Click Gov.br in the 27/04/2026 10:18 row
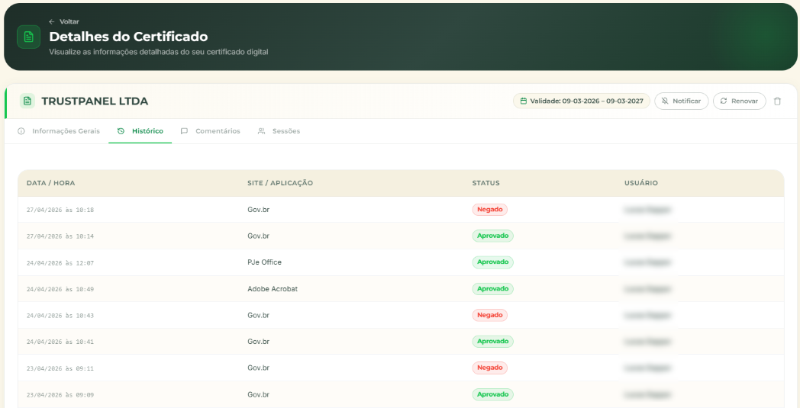800x408 pixels. tap(258, 210)
